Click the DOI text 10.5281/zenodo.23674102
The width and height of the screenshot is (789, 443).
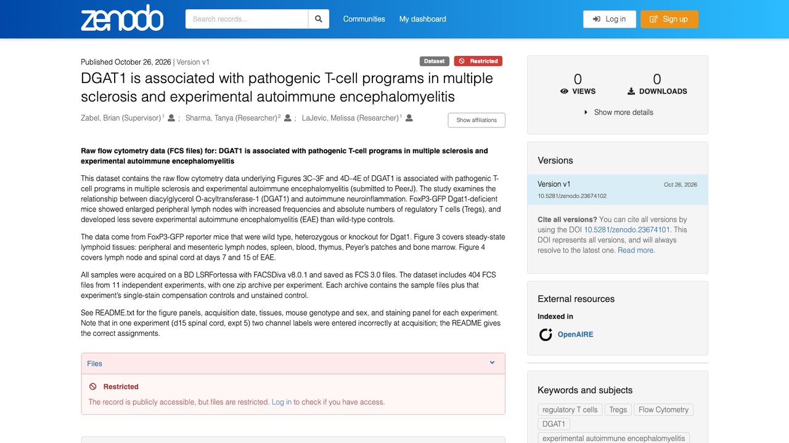[572, 196]
